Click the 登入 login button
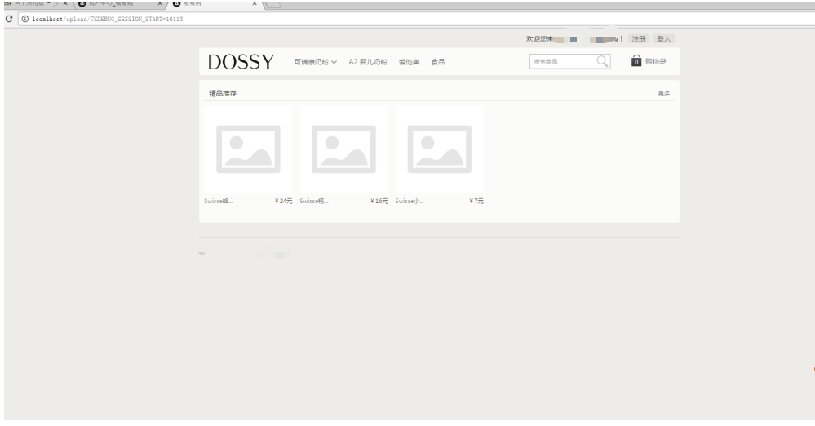 coord(664,39)
